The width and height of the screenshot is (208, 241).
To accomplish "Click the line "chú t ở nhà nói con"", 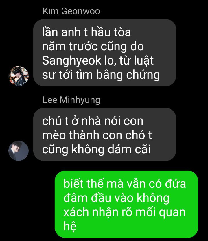I will (93, 121).
